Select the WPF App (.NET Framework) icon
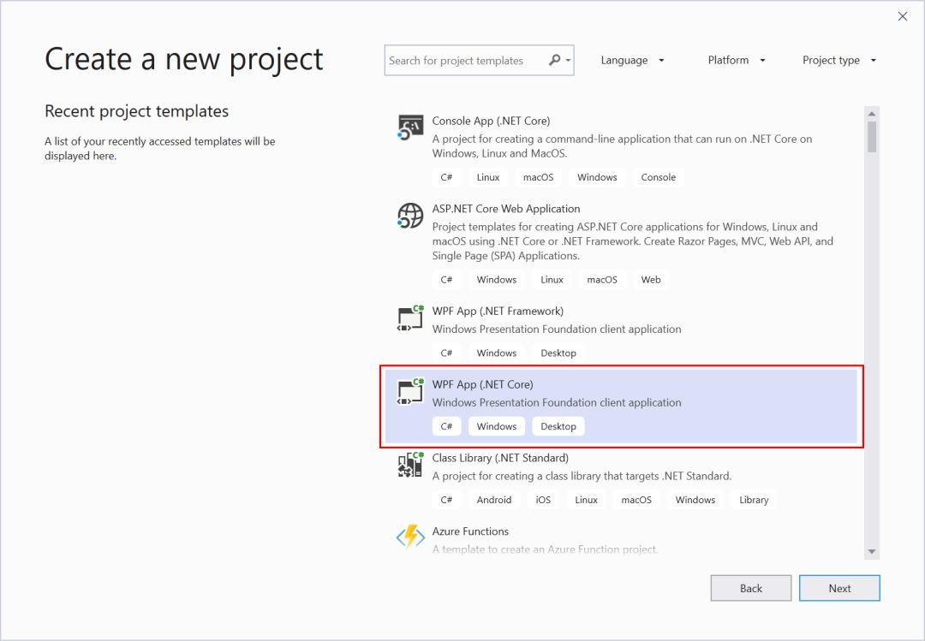925x641 pixels. [409, 317]
